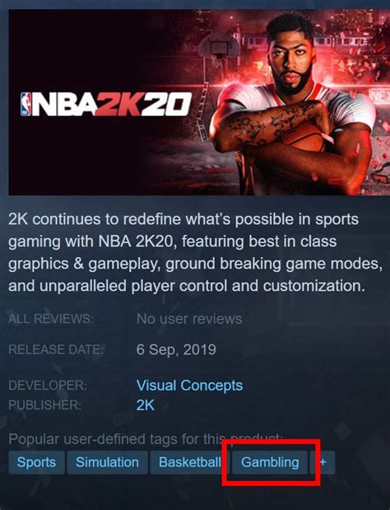The width and height of the screenshot is (390, 510).
Task: Click the 'ALL REVIEWS:' label
Action: 51,319
